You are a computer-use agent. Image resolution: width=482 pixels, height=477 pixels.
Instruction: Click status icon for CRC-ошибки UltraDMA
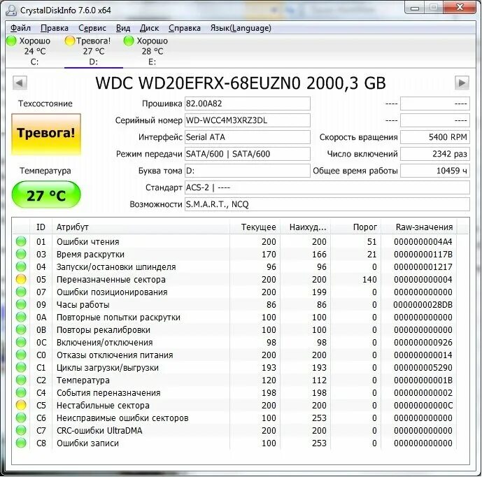point(21,431)
